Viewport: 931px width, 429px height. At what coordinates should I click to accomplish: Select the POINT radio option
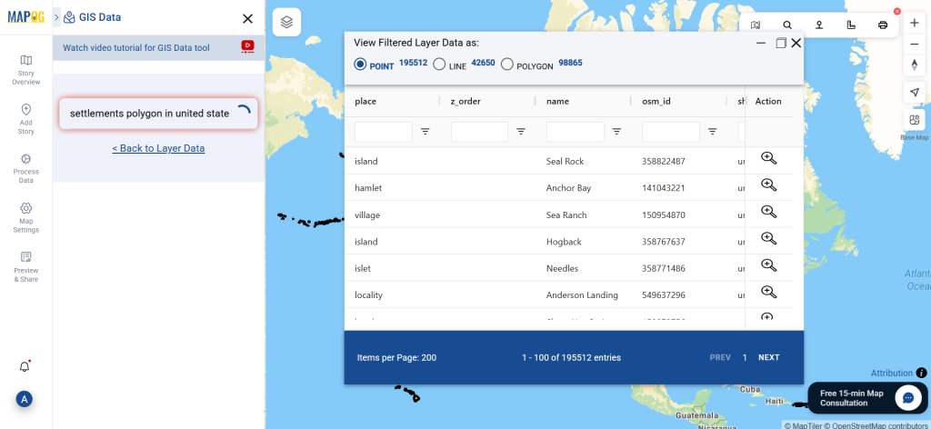pos(360,65)
